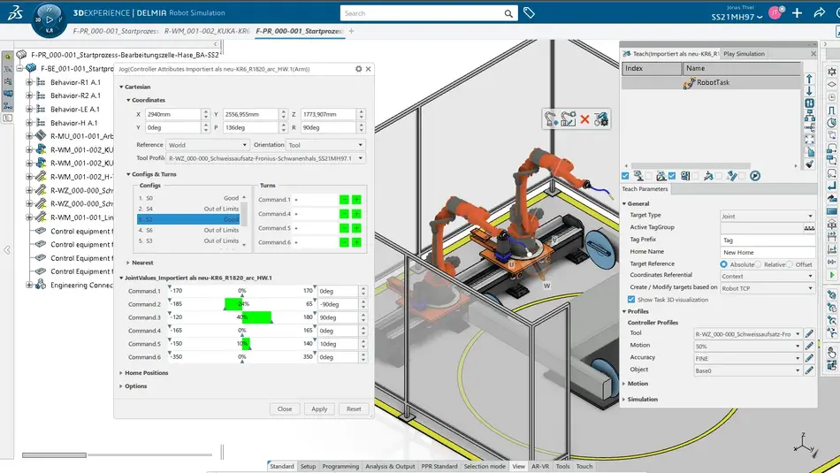The height and width of the screenshot is (473, 840).
Task: Click the red X in floating toolbar
Action: click(x=584, y=118)
